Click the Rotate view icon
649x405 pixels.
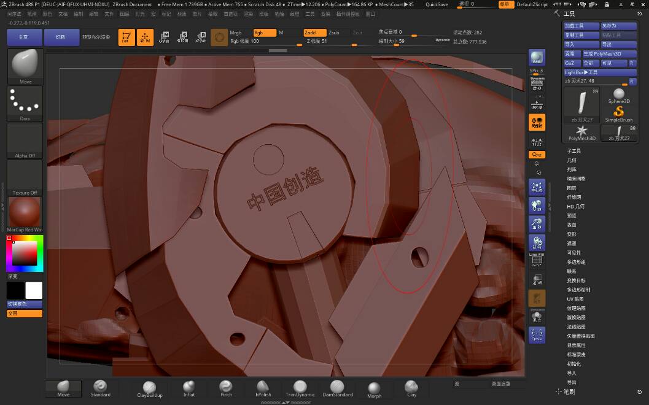click(537, 242)
